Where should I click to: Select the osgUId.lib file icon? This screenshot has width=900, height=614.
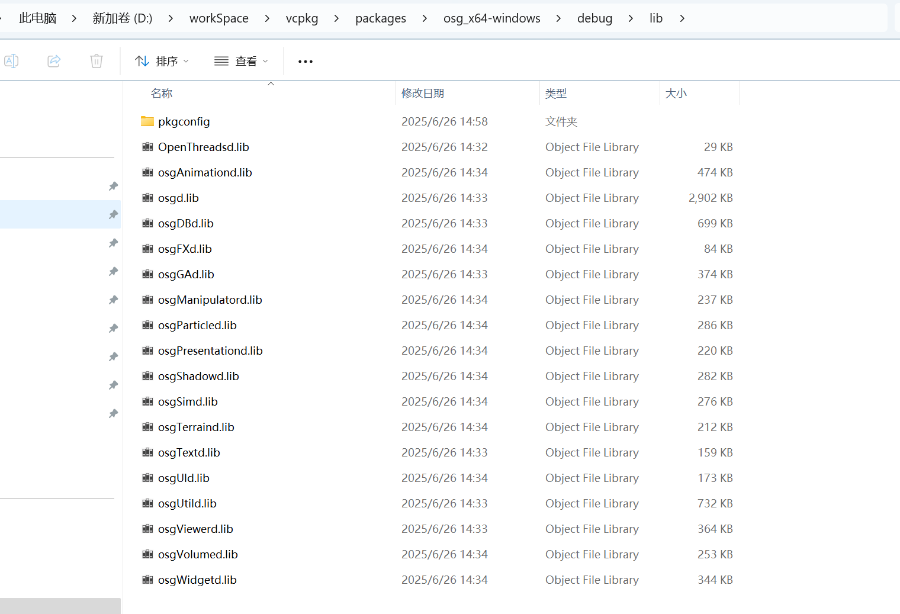click(x=147, y=478)
